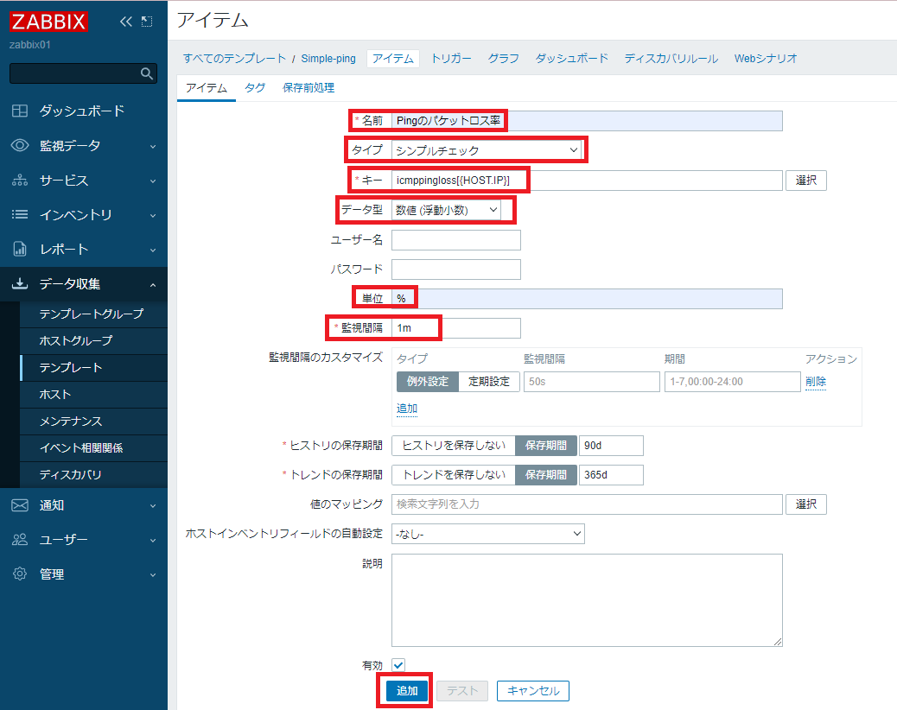Switch to the タグ tab
The height and width of the screenshot is (710, 897).
[x=254, y=86]
